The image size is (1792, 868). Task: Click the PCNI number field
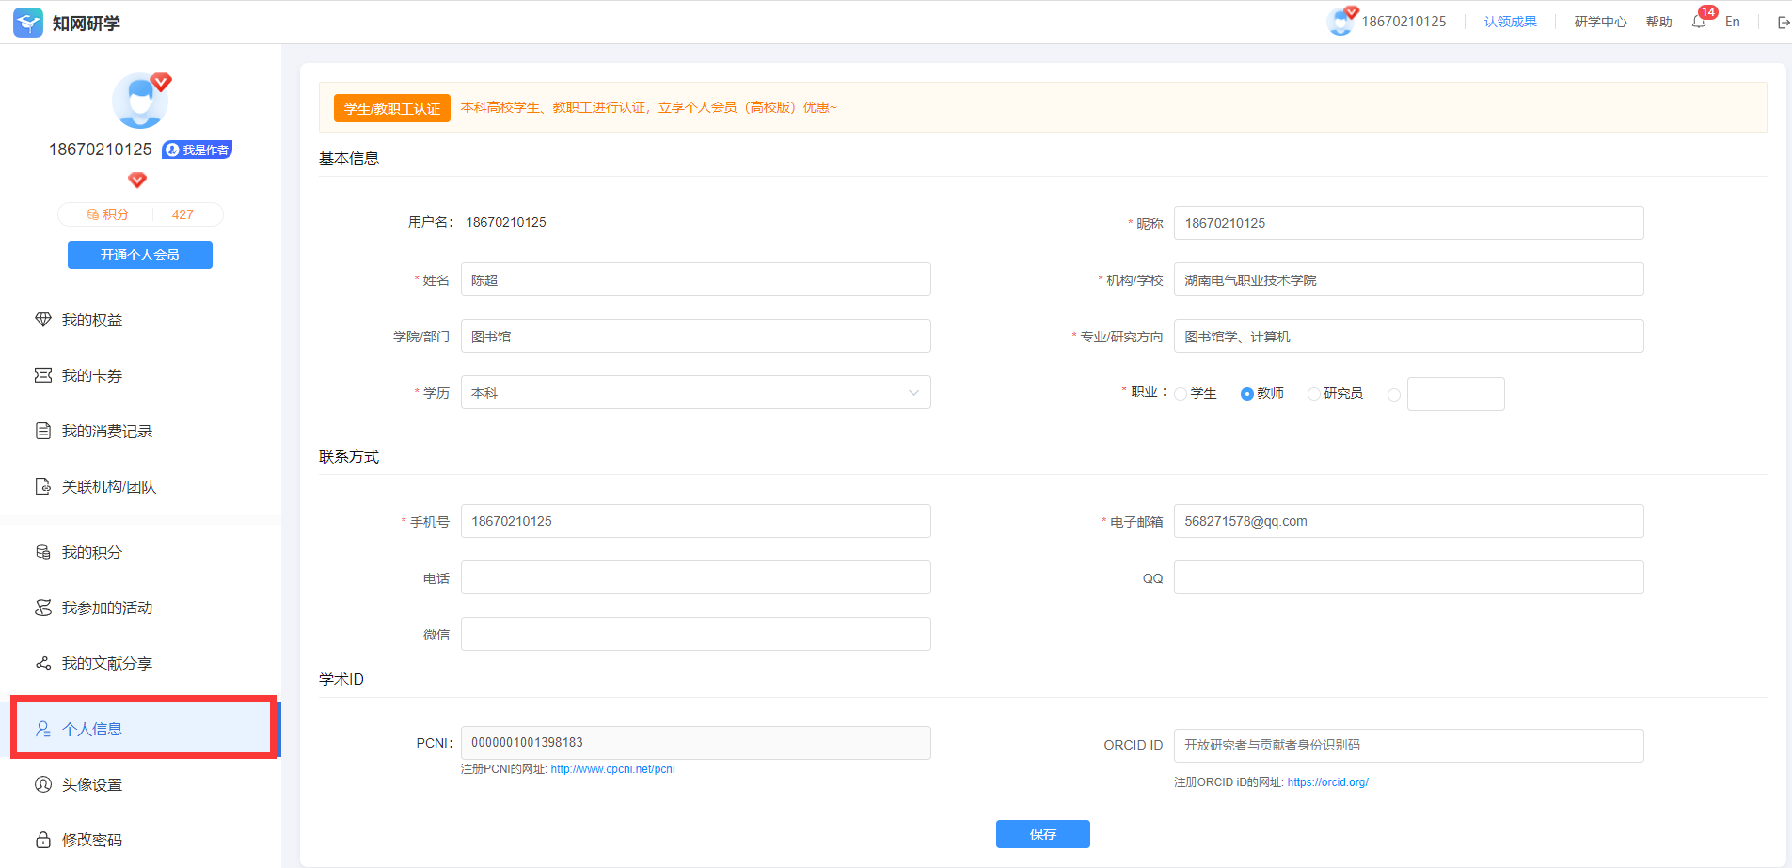[x=696, y=743]
